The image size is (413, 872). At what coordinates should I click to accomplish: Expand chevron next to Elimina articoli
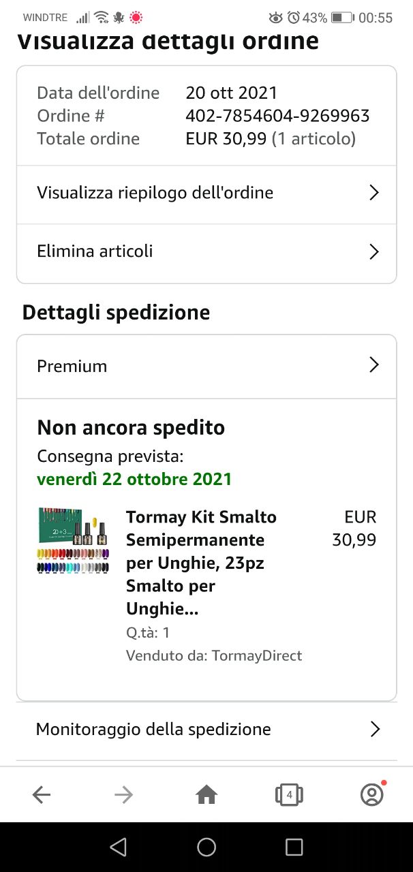(373, 251)
